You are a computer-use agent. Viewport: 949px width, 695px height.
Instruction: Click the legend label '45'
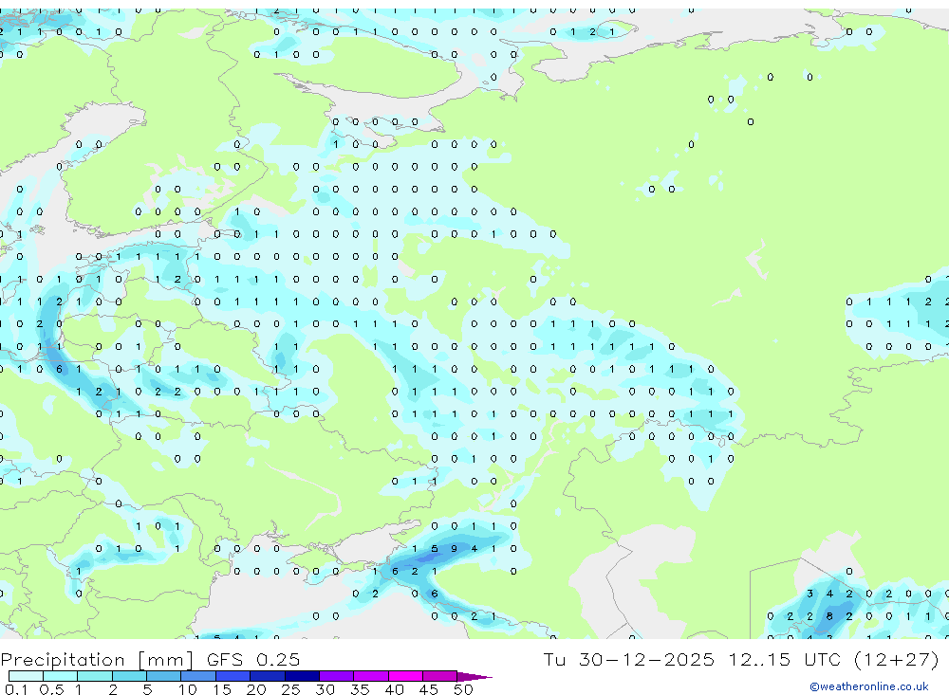pyautogui.click(x=429, y=689)
